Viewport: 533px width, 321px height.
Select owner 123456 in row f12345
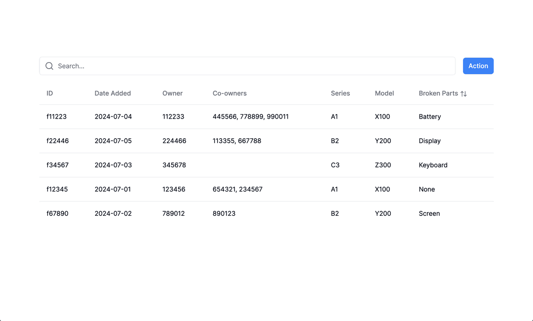(174, 189)
